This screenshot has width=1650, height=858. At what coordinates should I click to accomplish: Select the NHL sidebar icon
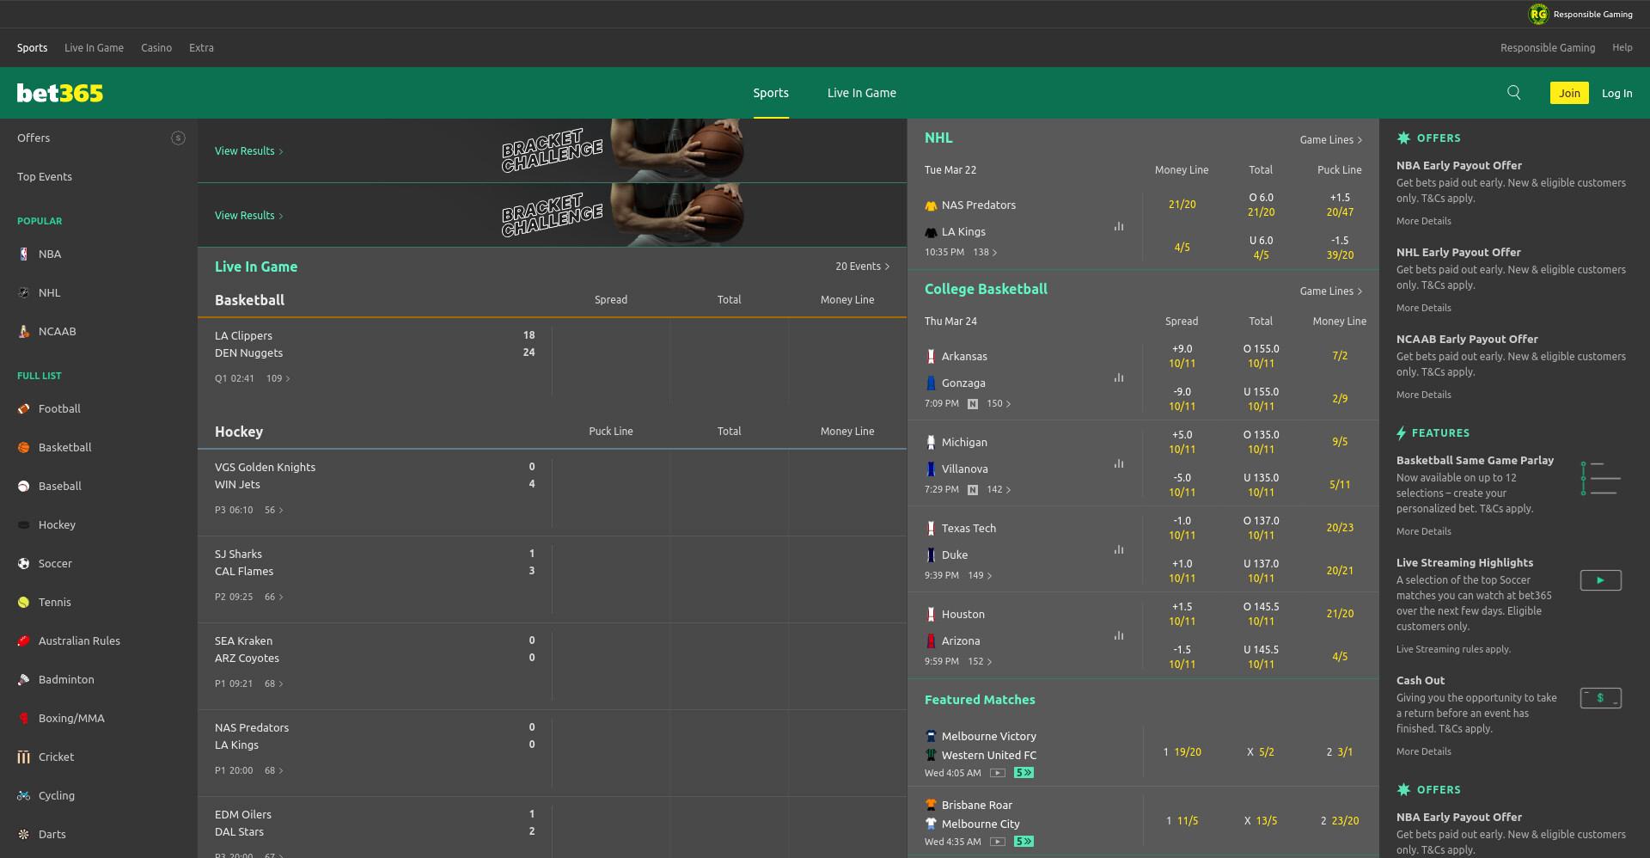coord(23,292)
